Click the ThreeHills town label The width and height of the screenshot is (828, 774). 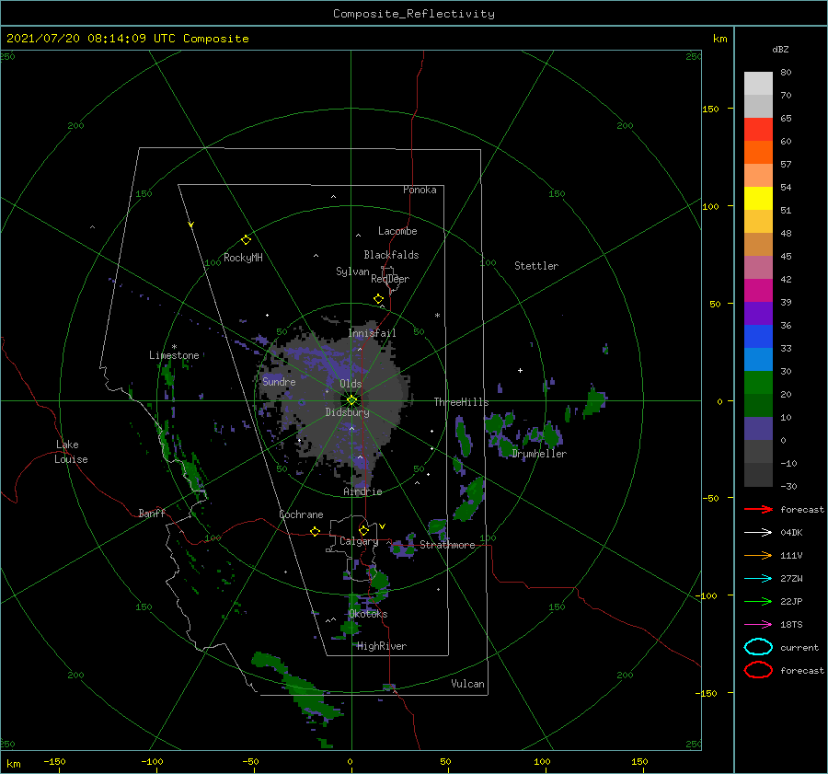461,402
